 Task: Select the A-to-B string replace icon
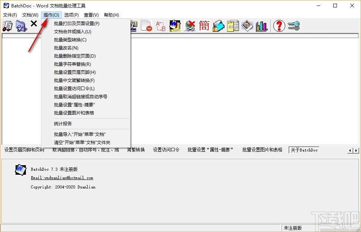(161, 26)
